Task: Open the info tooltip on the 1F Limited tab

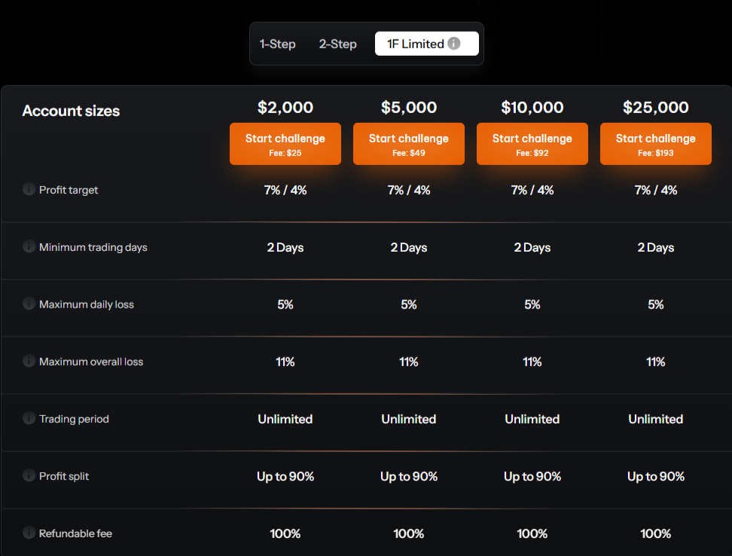Action: pos(454,44)
